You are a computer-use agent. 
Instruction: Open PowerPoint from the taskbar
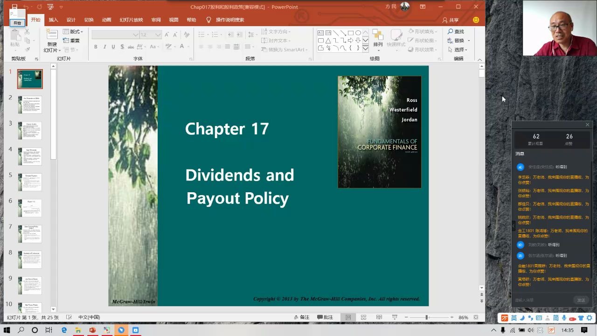[x=92, y=330]
